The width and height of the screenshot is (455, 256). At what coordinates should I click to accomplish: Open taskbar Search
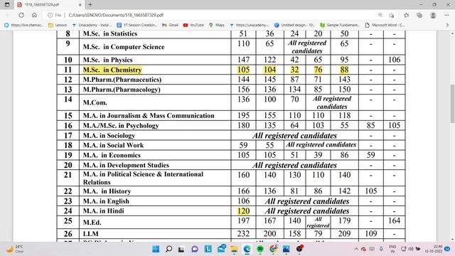pos(168,249)
